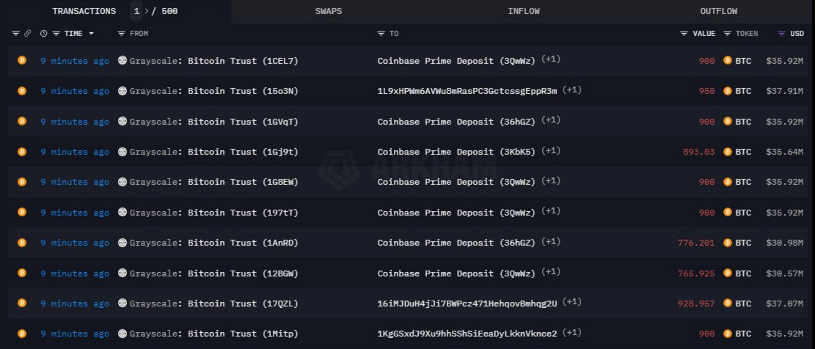Screen dimensions: 815x349
Task: Open Grayscale: Bitcoin Trust (1Mitp) sender
Action: (213, 334)
